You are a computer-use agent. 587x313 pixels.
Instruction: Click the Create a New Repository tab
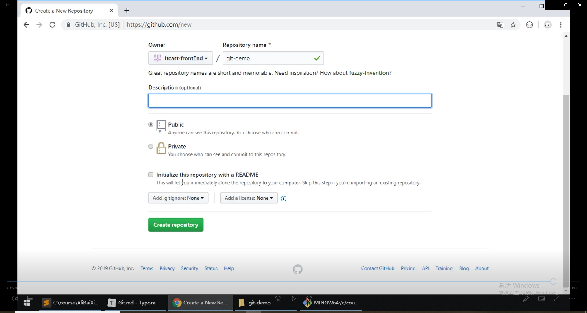click(x=69, y=11)
